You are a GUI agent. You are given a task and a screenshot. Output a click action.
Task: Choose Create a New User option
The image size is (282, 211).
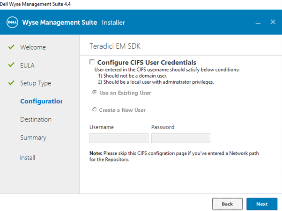pos(95,110)
